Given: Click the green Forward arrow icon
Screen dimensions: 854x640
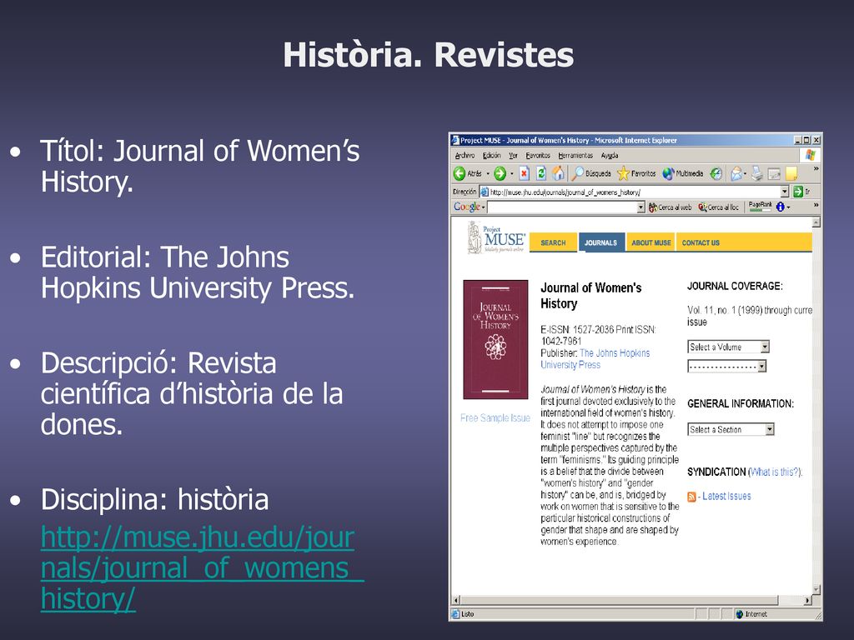Looking at the screenshot, I should pos(500,173).
